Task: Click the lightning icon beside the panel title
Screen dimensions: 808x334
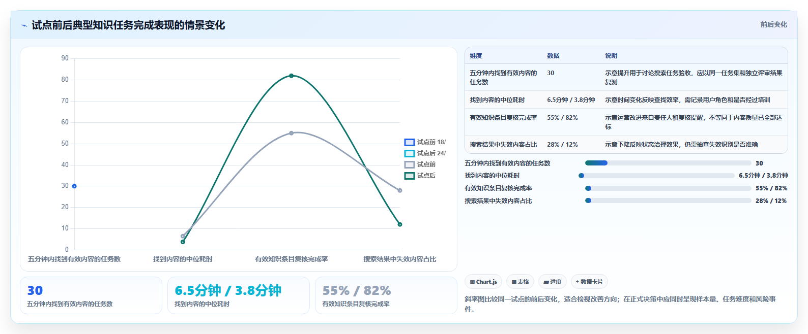Action: 24,25
